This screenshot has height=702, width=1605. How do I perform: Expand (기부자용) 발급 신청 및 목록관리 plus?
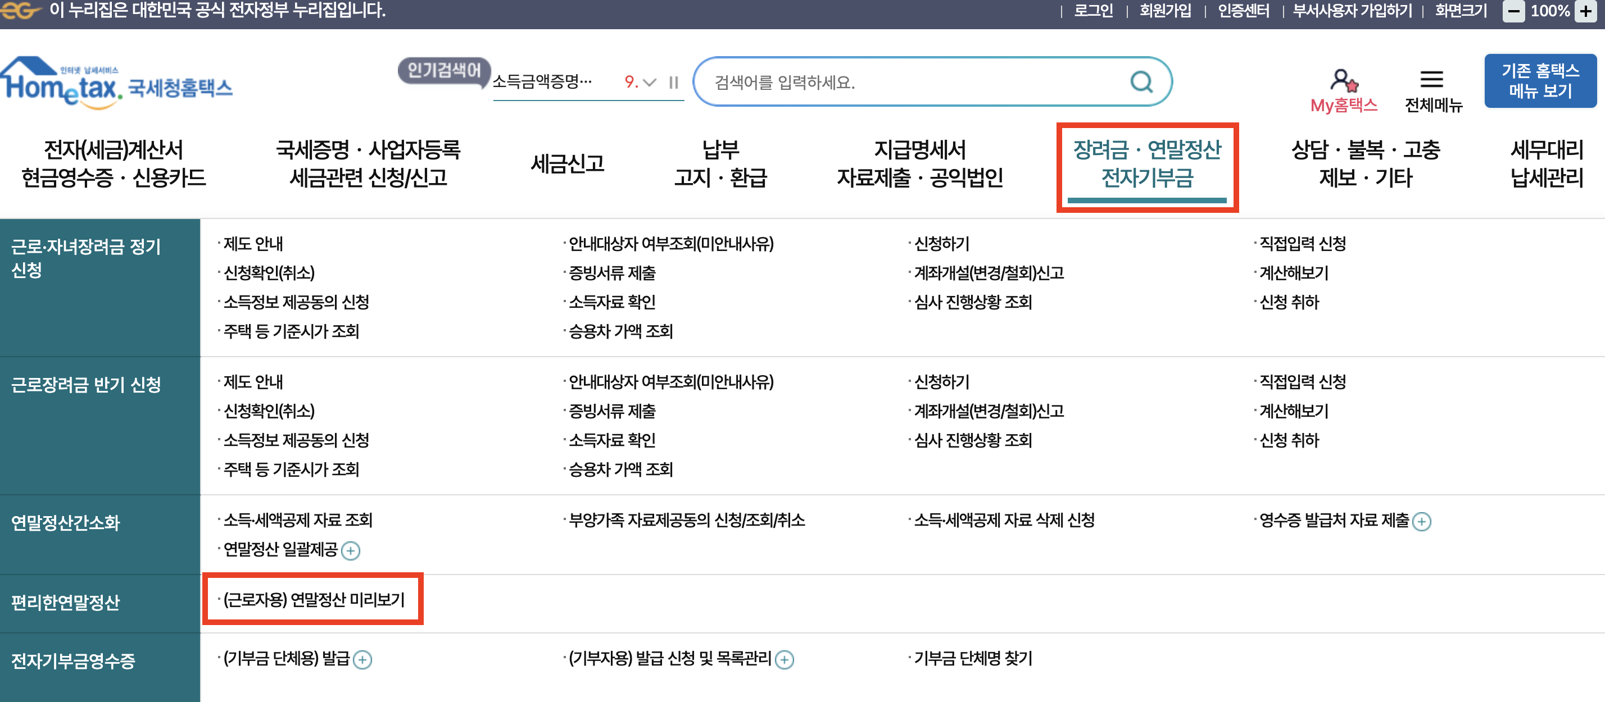[784, 660]
